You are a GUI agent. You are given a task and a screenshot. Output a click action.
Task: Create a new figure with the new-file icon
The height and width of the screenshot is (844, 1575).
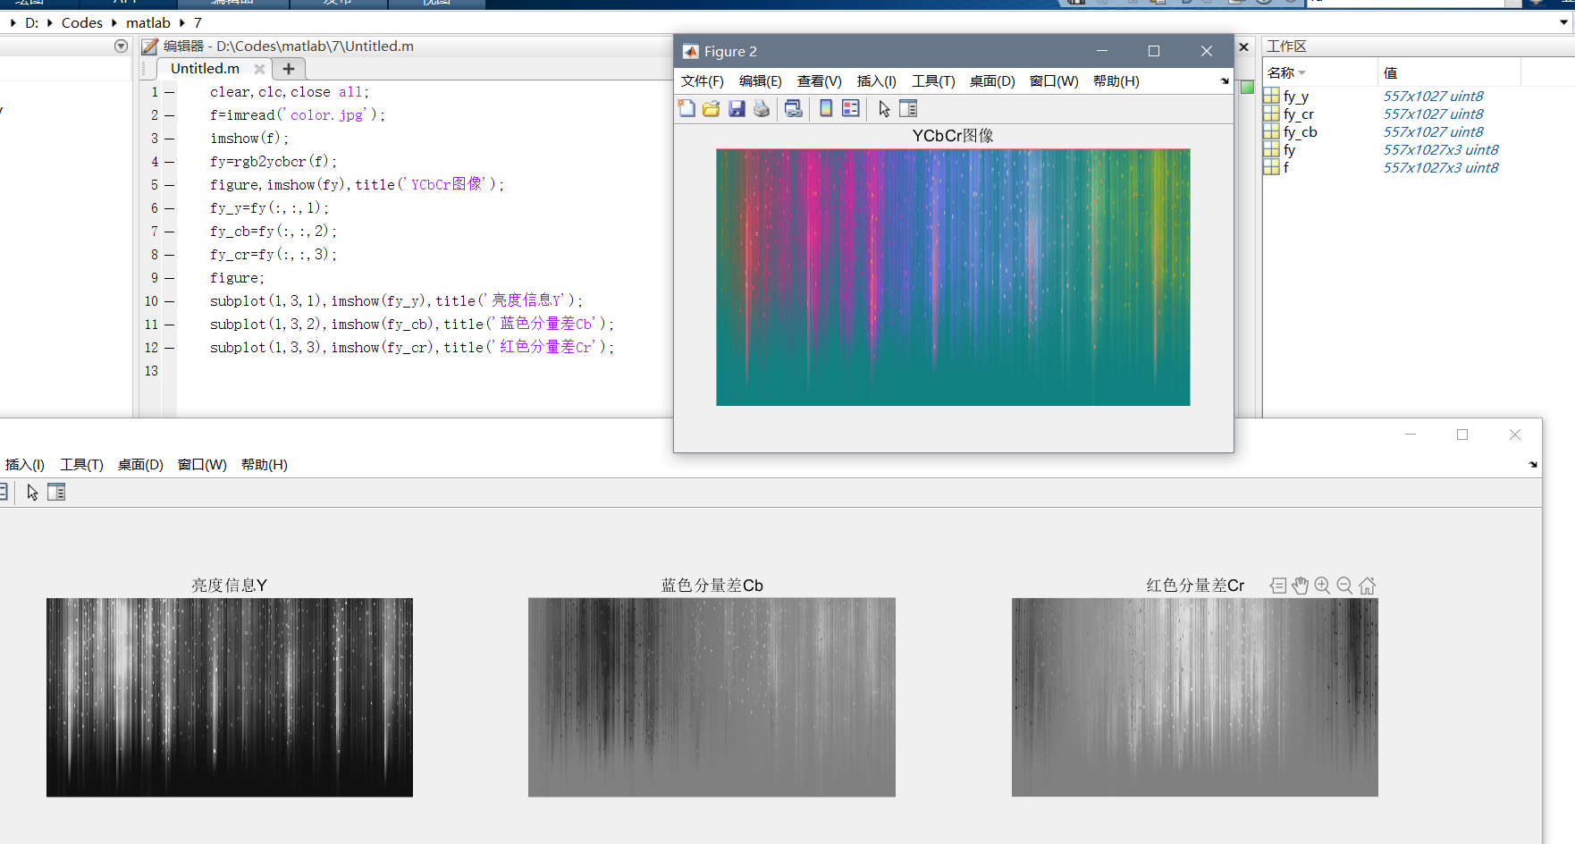pos(686,108)
